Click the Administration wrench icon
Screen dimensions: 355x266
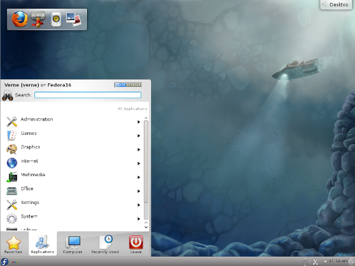tap(12, 122)
